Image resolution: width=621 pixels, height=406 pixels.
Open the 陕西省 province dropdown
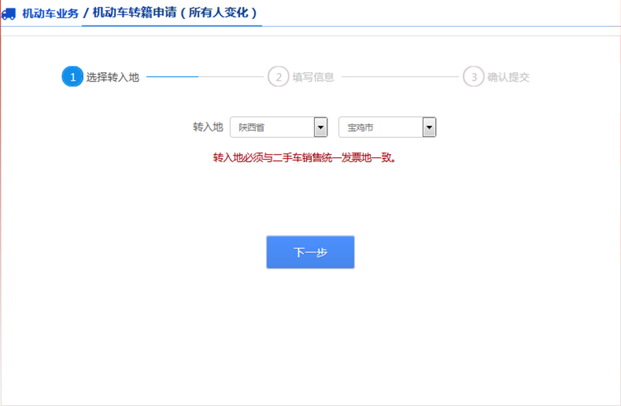click(x=272, y=127)
